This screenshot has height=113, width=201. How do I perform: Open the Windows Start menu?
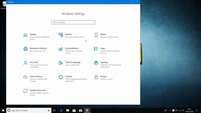click(x=3, y=110)
